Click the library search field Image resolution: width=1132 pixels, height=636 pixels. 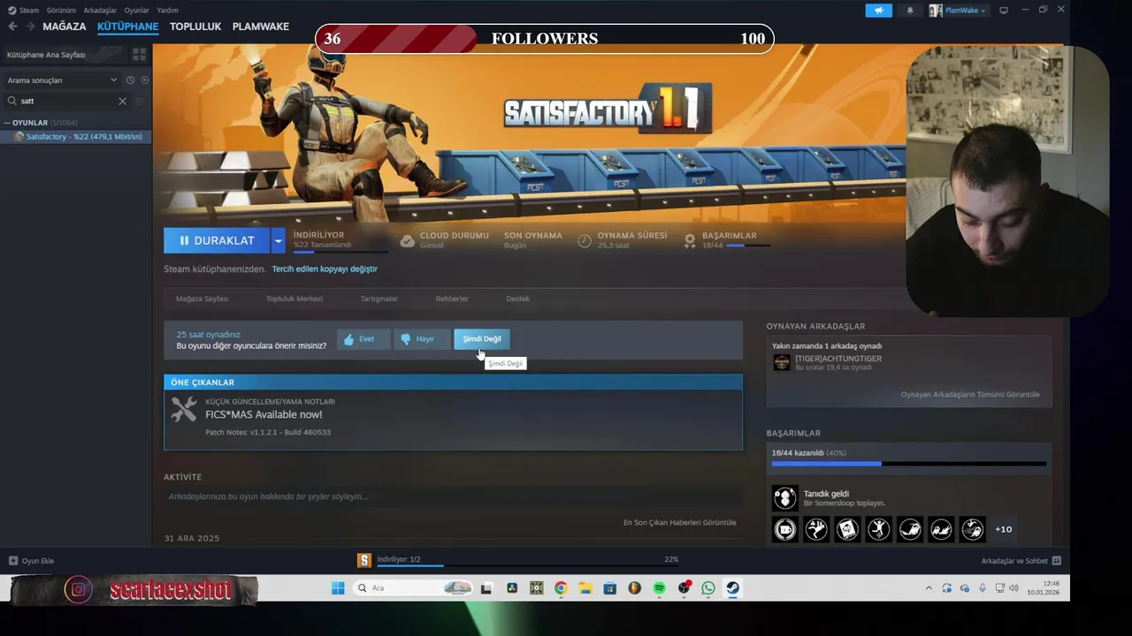pos(67,101)
